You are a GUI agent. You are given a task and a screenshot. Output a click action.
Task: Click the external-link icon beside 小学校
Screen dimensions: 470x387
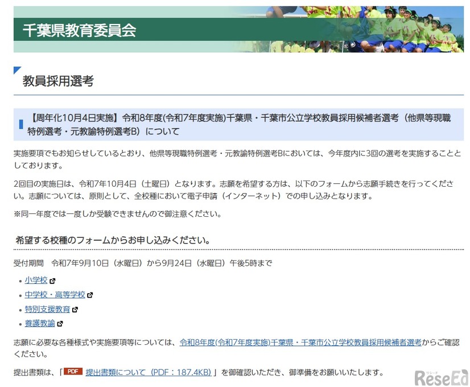point(52,281)
